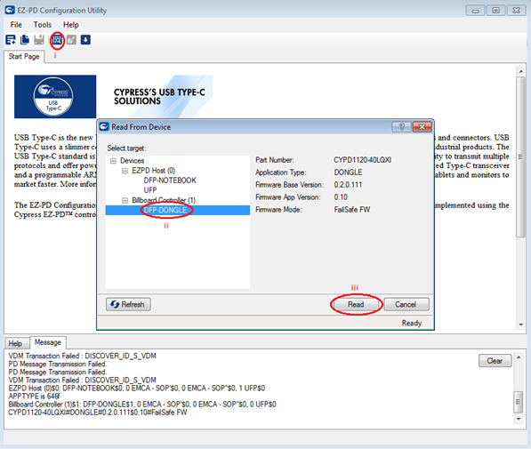Minimize the EZ-PD Configuration Utility window
This screenshot has width=531, height=449.
(476, 11)
